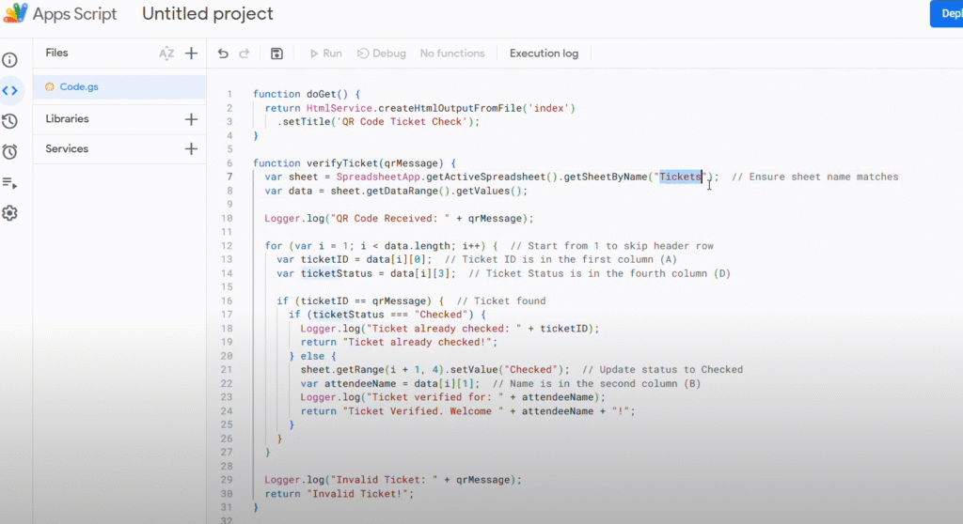The height and width of the screenshot is (524, 963).
Task: Add a service using the plus button
Action: click(x=191, y=149)
